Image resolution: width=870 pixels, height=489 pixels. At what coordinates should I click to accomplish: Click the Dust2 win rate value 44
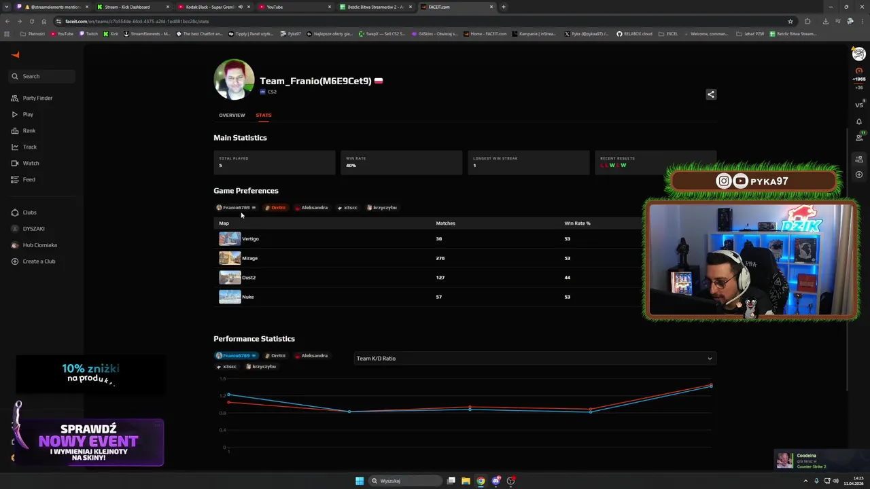click(x=567, y=277)
